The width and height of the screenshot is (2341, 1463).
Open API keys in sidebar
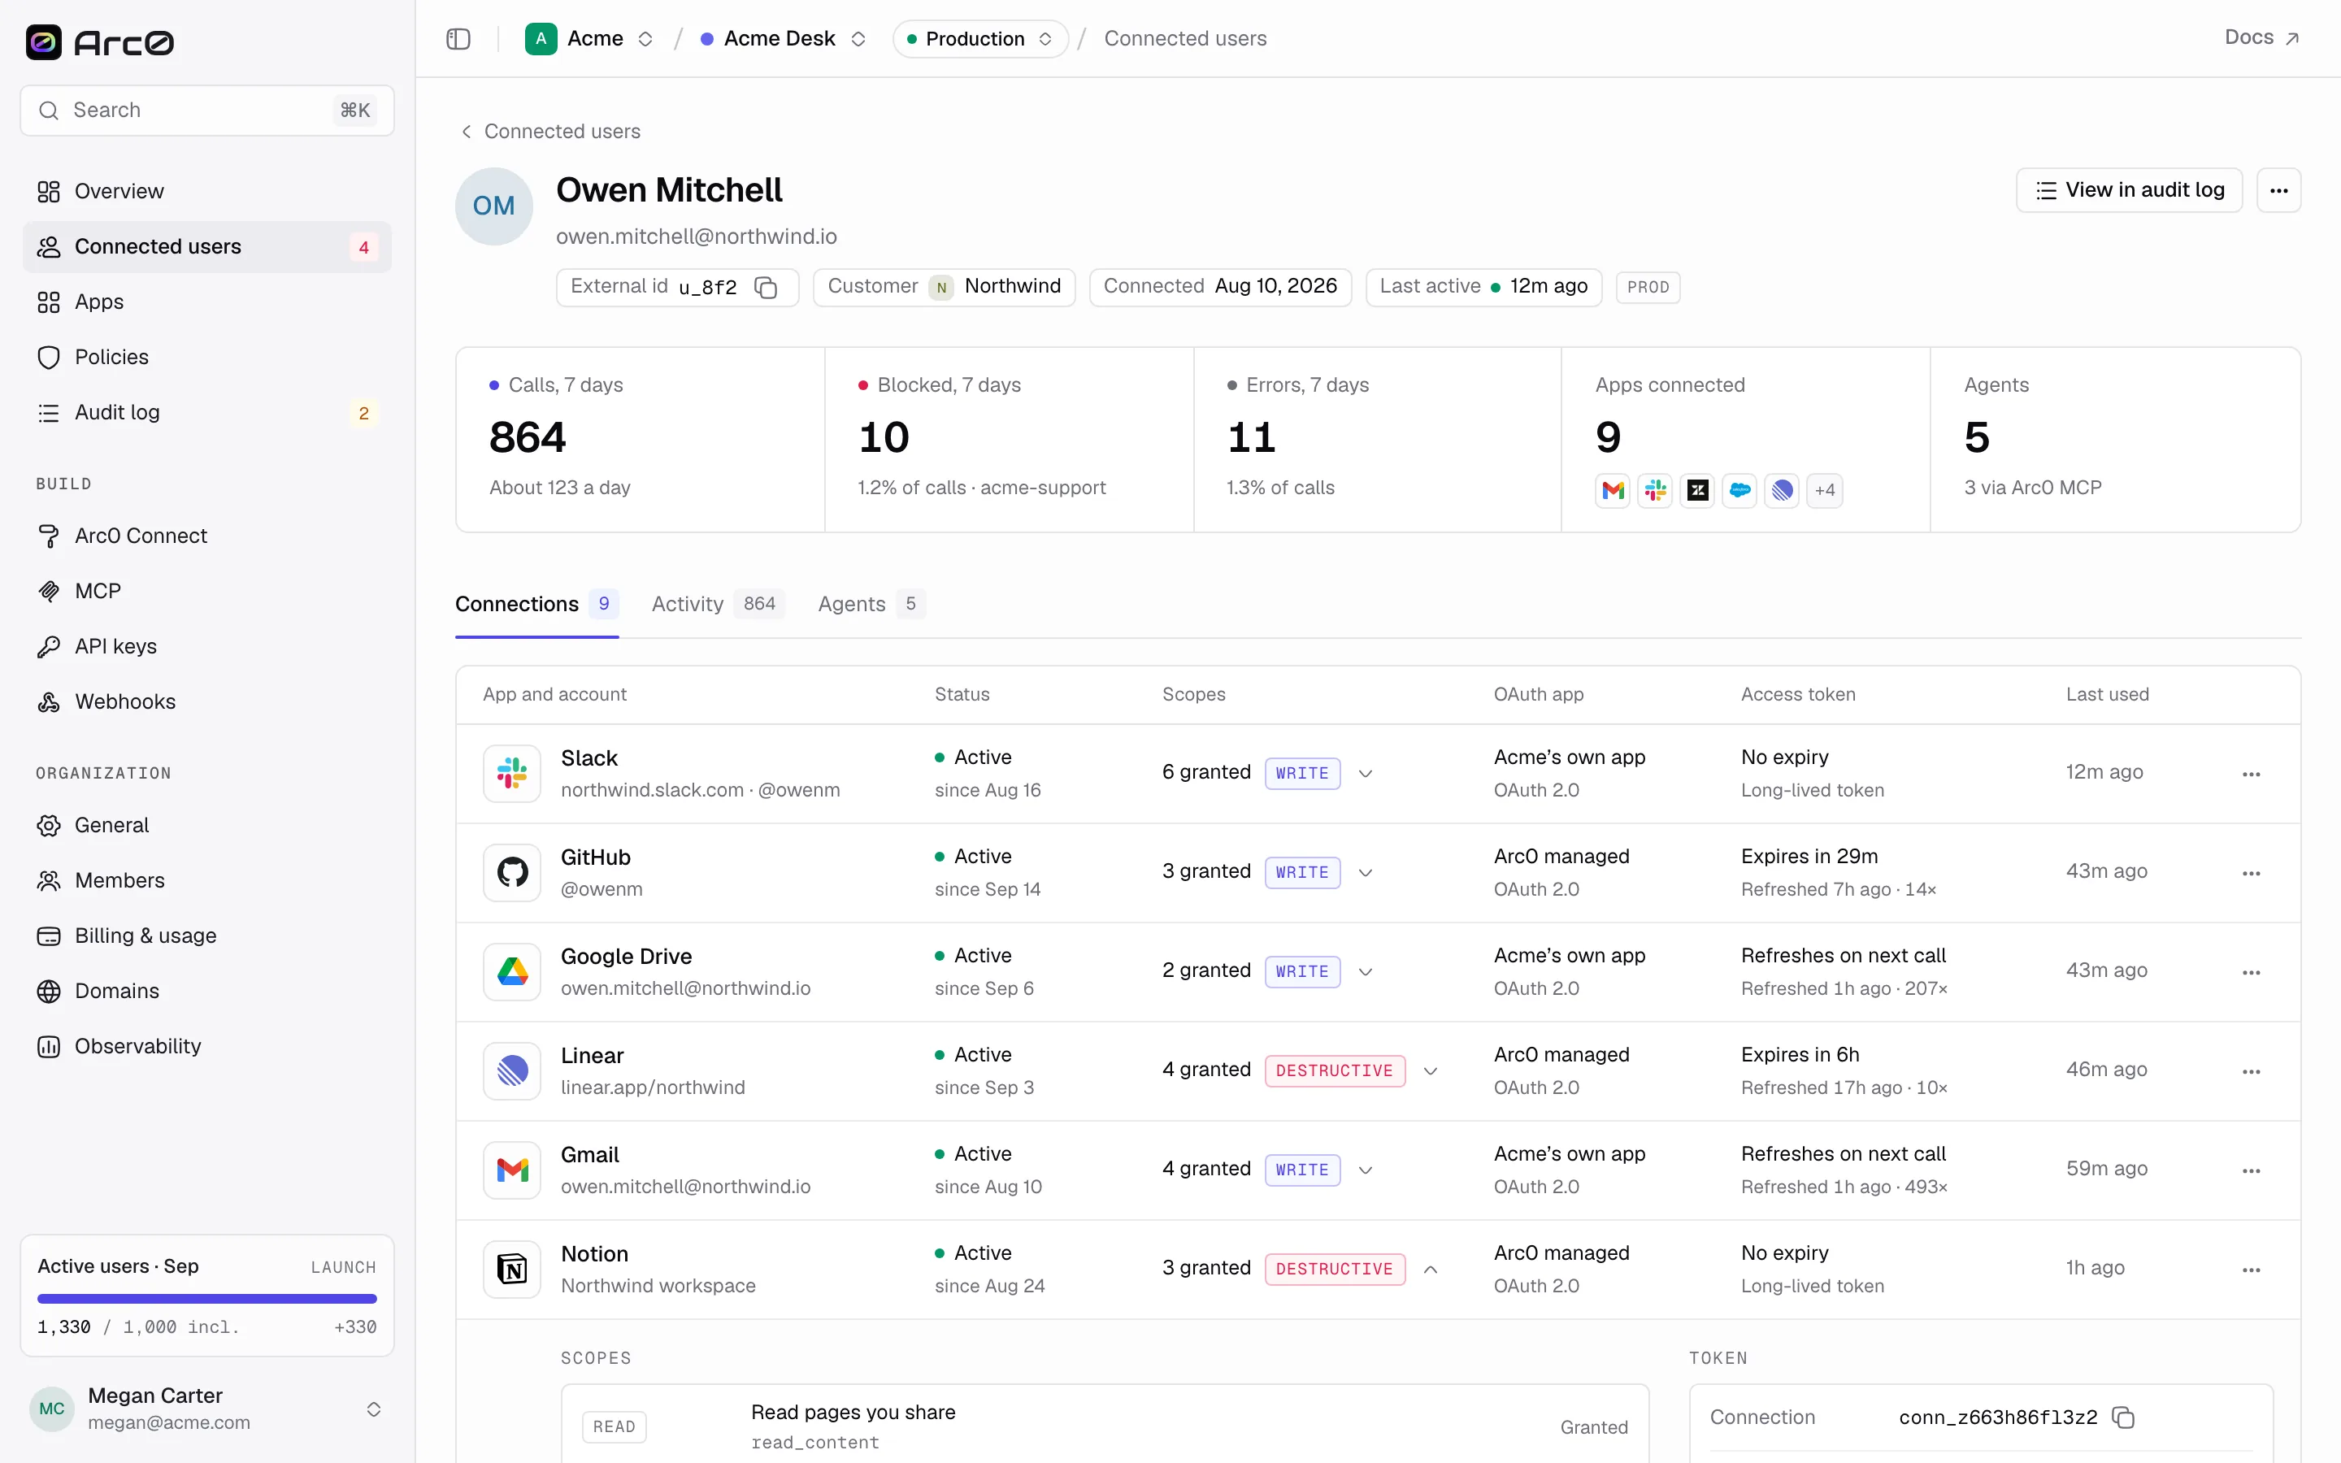coord(207,646)
